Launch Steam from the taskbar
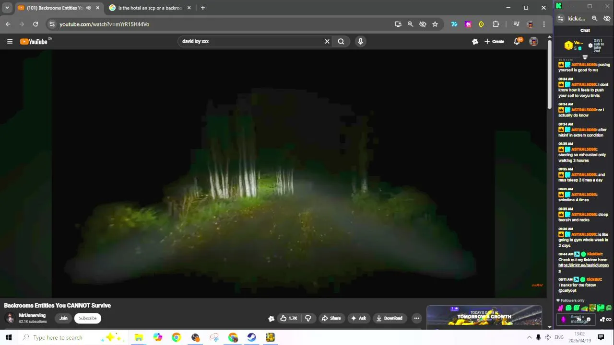This screenshot has width=614, height=345. tap(251, 337)
